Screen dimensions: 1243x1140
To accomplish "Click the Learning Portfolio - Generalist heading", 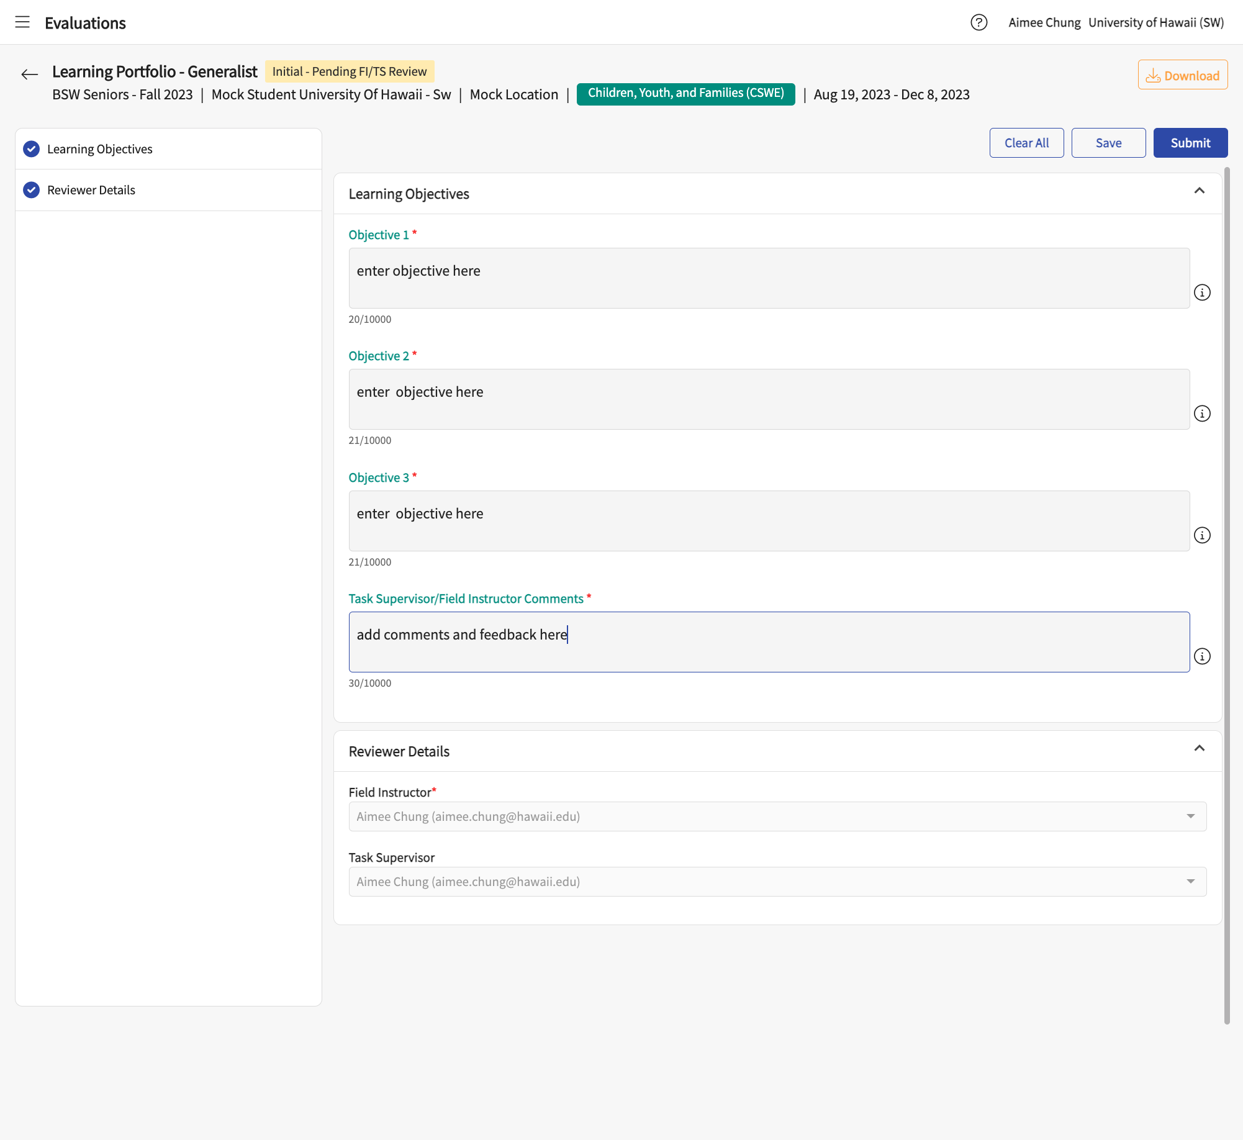I will (x=154, y=71).
